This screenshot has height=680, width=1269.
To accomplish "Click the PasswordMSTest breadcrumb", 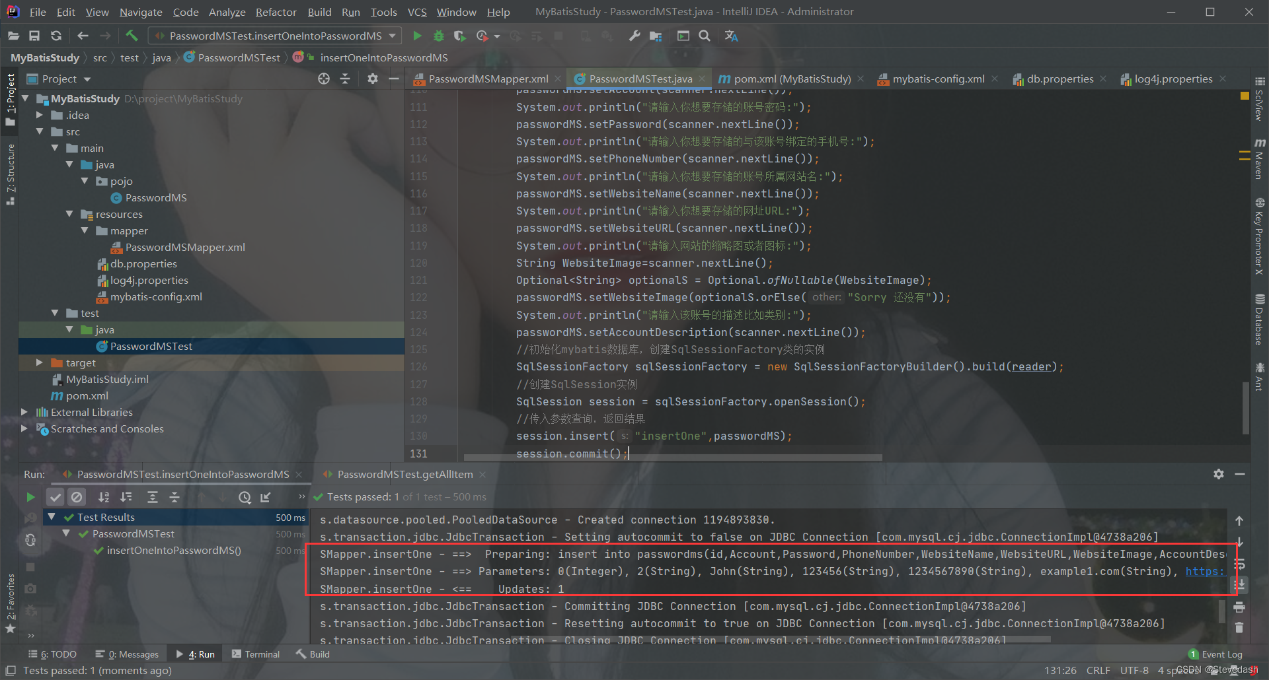I will (231, 57).
